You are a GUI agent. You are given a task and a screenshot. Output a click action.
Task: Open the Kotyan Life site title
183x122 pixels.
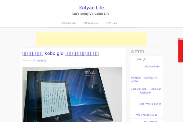point(91,8)
